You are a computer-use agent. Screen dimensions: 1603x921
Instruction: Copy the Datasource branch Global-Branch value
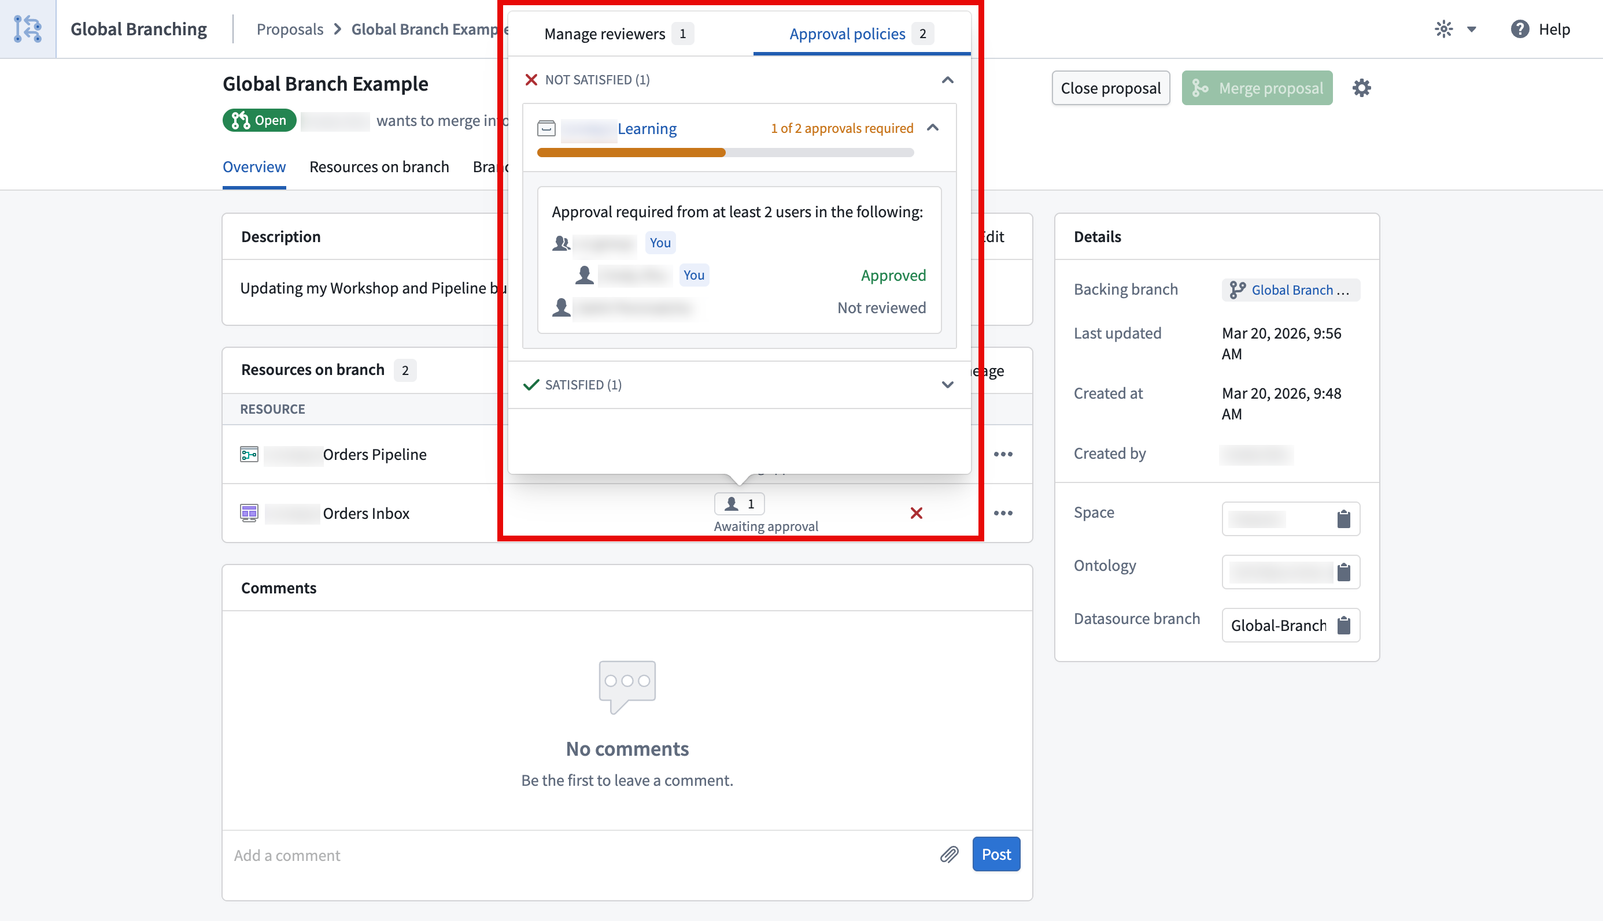tap(1345, 625)
